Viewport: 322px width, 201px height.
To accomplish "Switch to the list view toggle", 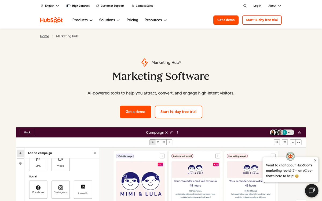I will click(x=169, y=142).
